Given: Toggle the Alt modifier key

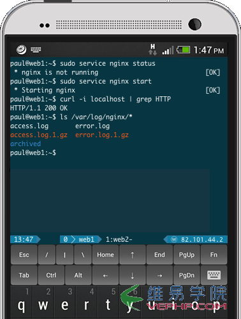Looking at the screenshot, I should coord(78,275).
